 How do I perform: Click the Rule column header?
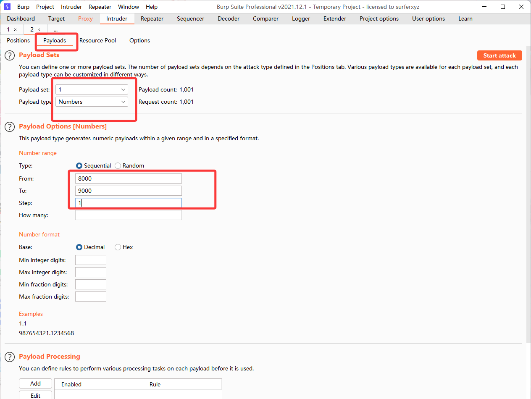pyautogui.click(x=155, y=384)
